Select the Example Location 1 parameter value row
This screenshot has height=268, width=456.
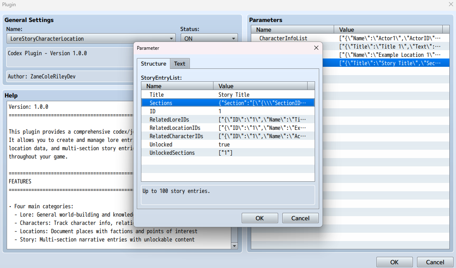(390, 55)
